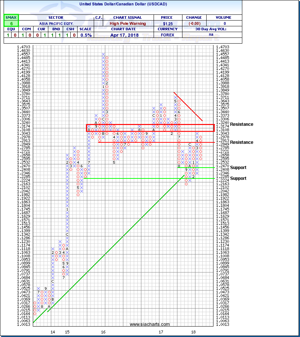Click the 18 year marker on axis

194,332
